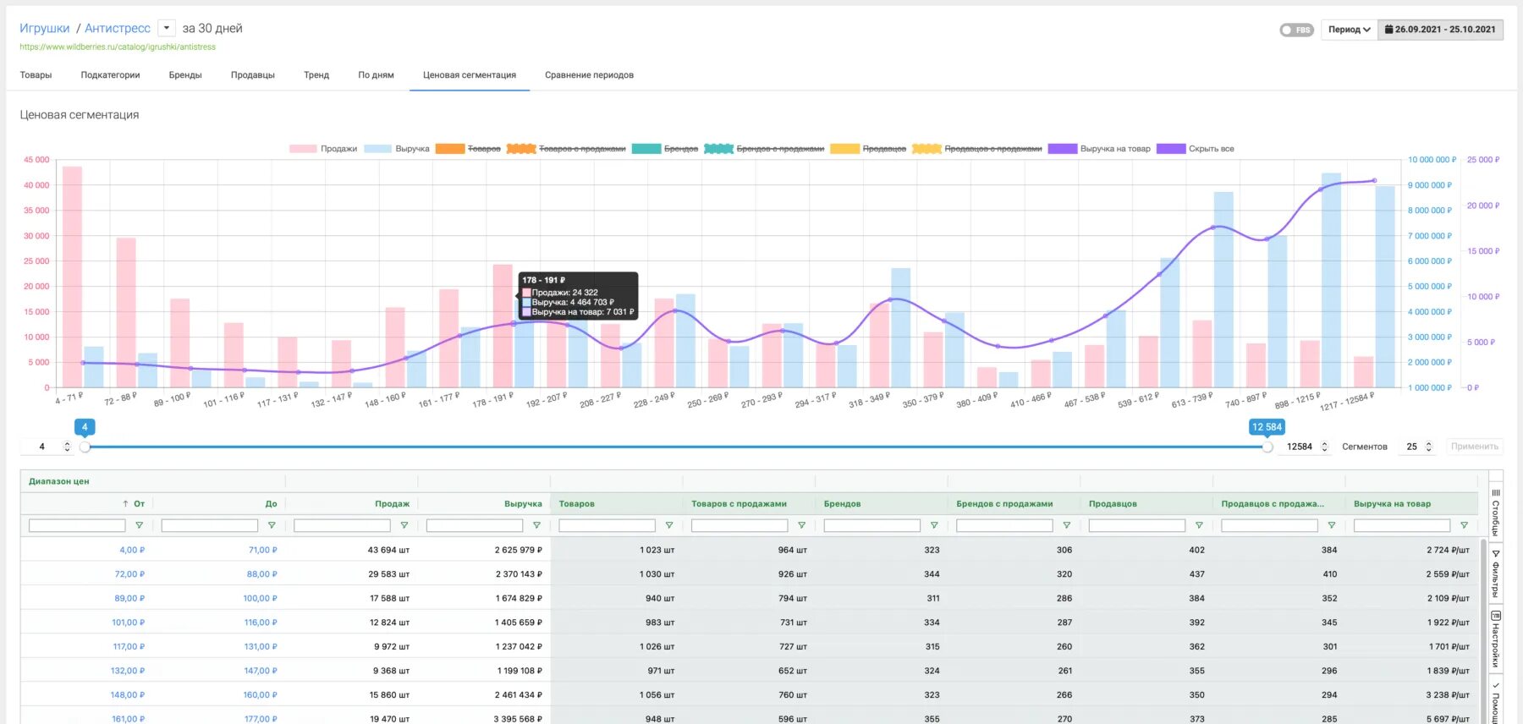Switch to the Бренды tab
The image size is (1523, 724).
[185, 75]
